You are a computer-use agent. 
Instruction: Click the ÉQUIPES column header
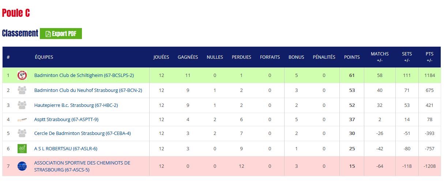pos(44,57)
